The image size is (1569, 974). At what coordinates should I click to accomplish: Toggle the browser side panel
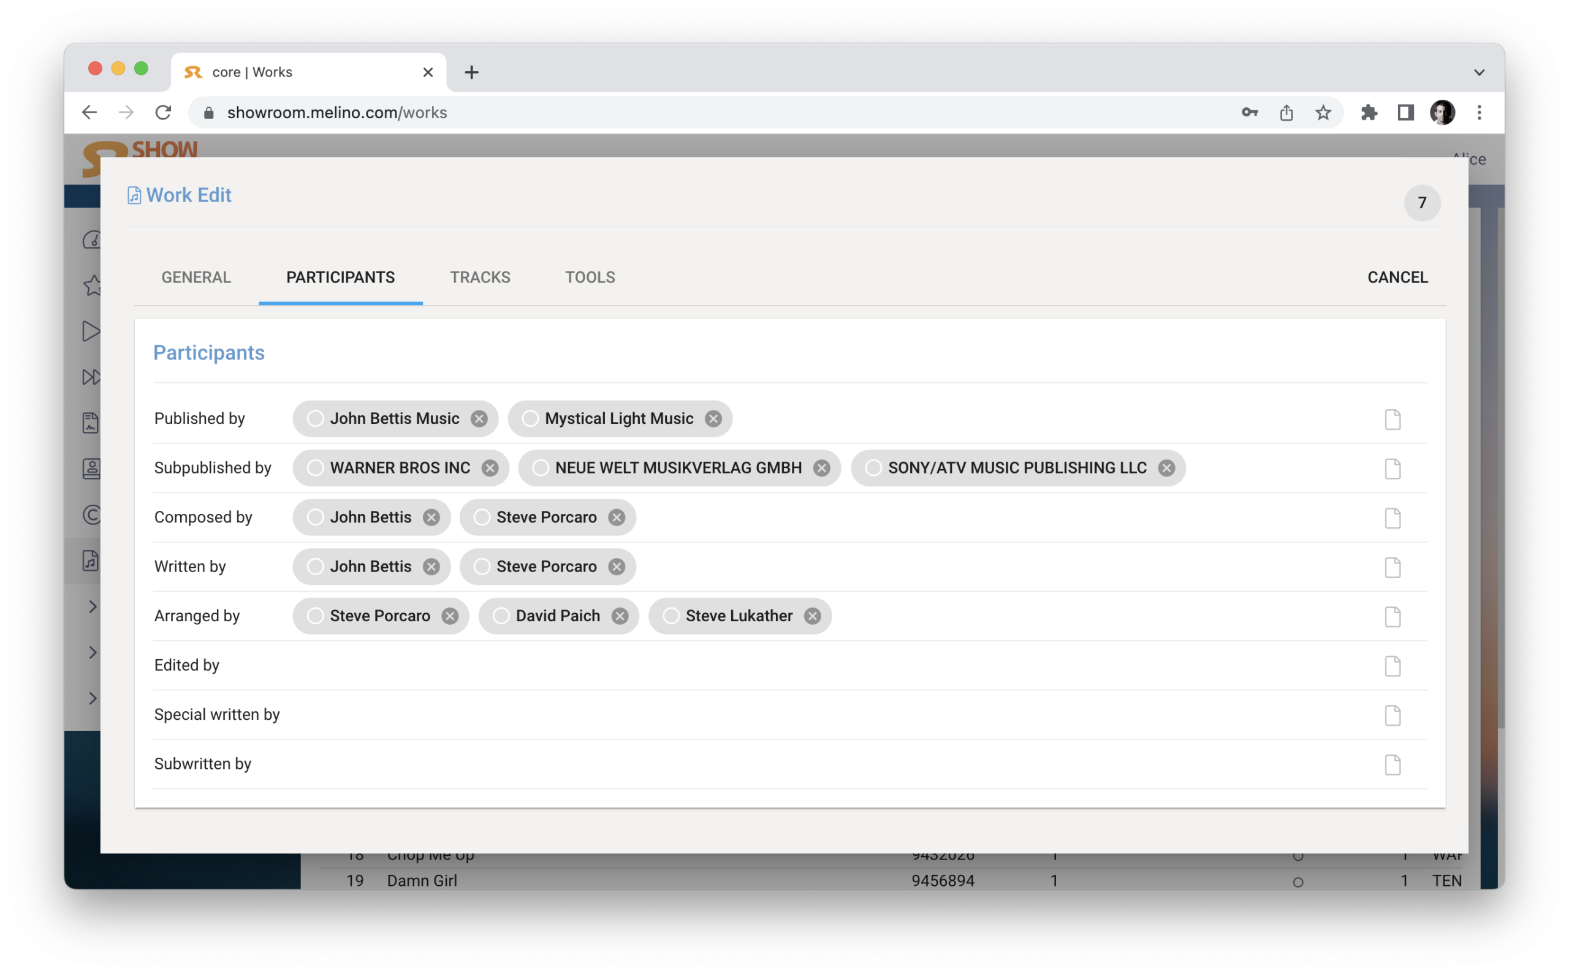tap(1405, 113)
